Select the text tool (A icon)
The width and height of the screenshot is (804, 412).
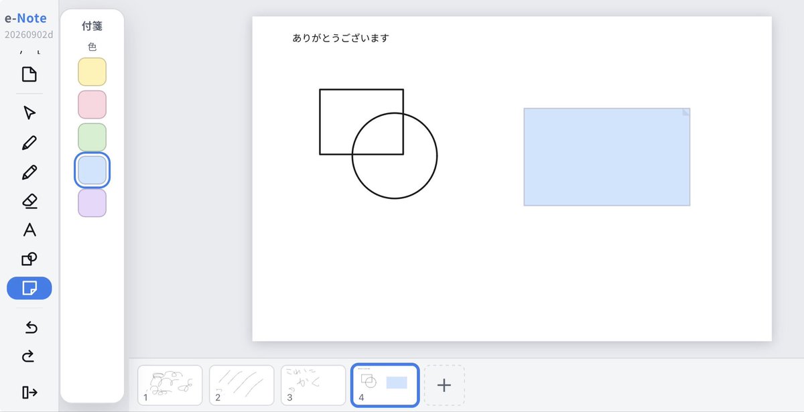tap(29, 230)
